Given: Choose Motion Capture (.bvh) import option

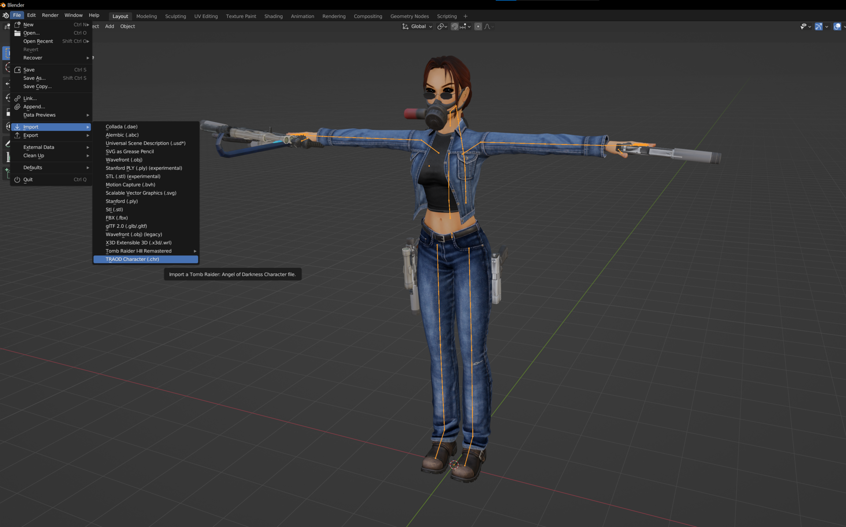Looking at the screenshot, I should (145, 185).
